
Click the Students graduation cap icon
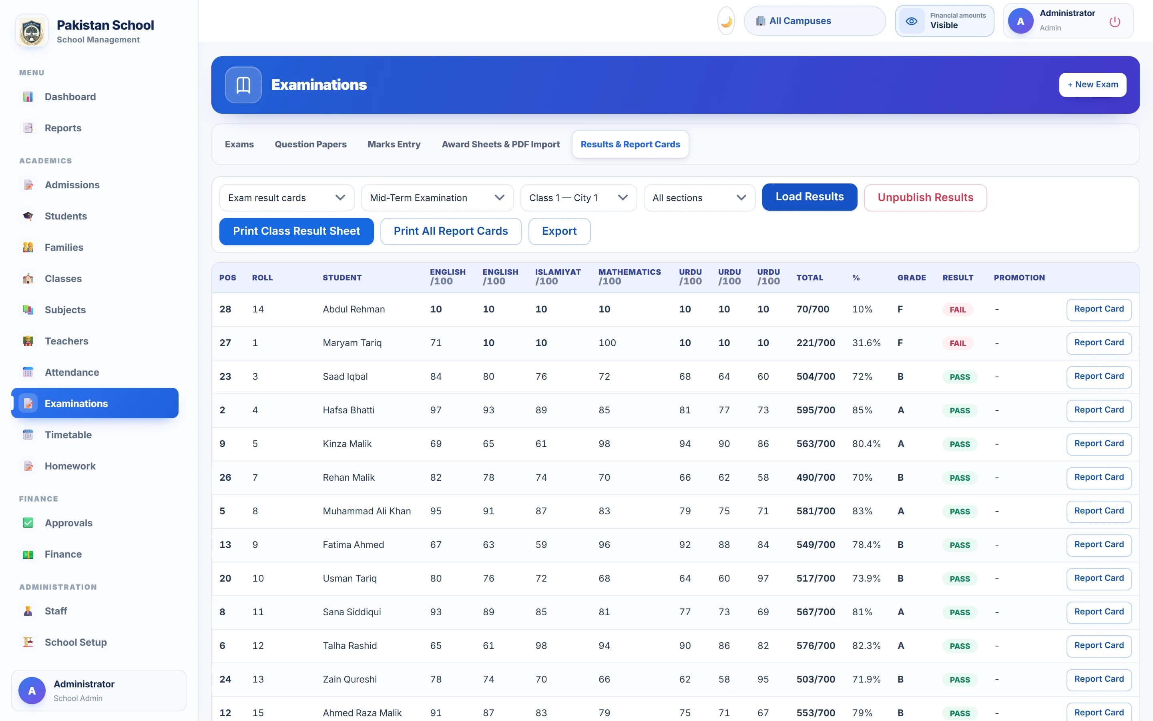click(x=28, y=216)
